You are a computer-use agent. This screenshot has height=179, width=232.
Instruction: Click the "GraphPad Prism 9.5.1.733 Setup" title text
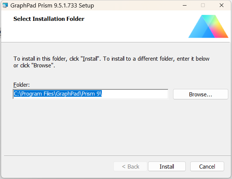click(52, 6)
